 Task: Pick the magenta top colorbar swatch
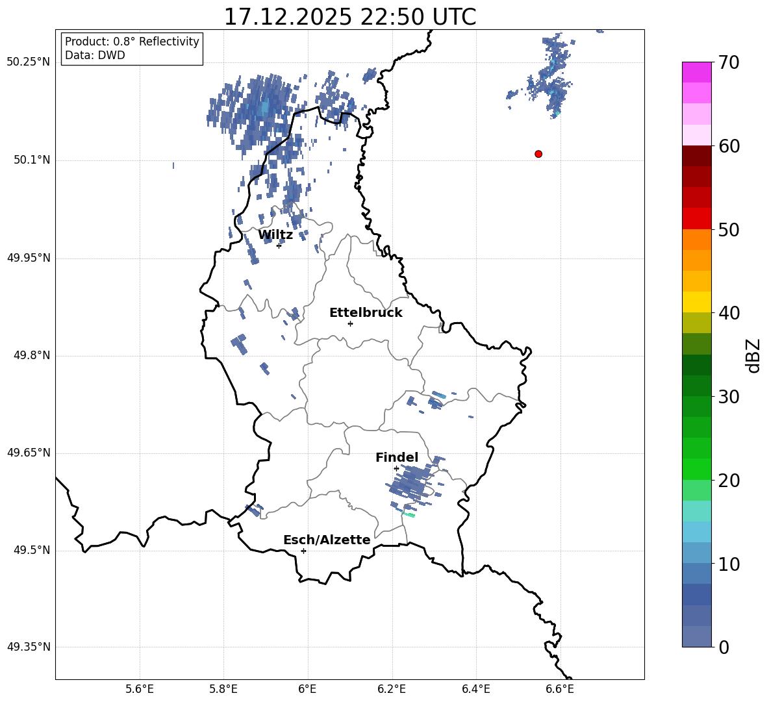click(697, 72)
